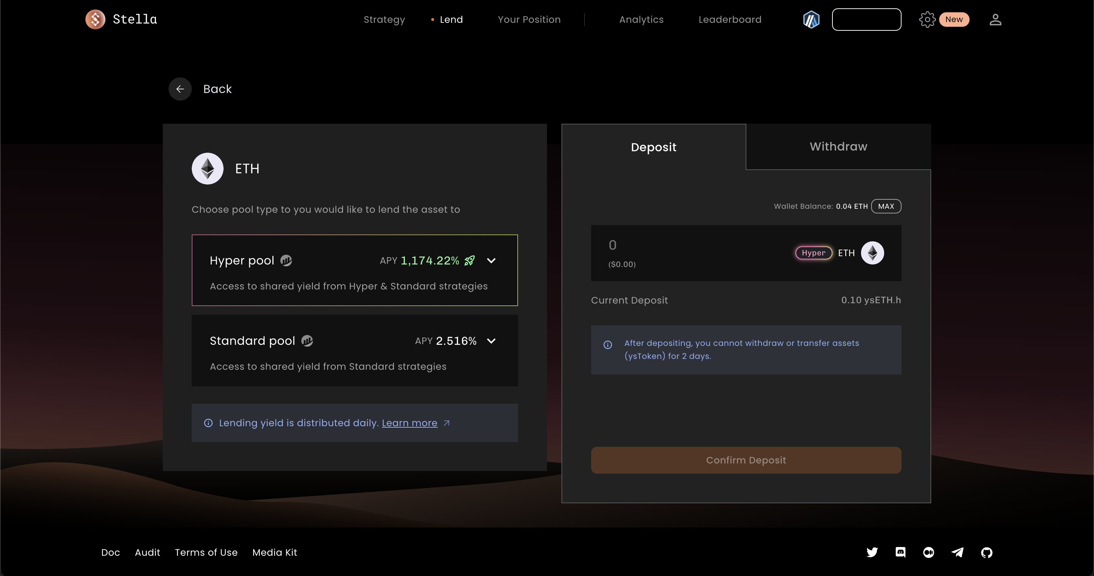Open the Telegram channel icon
1094x576 pixels.
957,552
